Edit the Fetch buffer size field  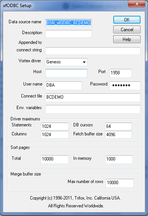[118, 135]
